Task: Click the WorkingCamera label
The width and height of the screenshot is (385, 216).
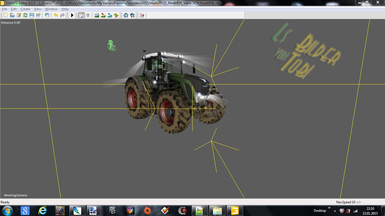Action: 16,195
